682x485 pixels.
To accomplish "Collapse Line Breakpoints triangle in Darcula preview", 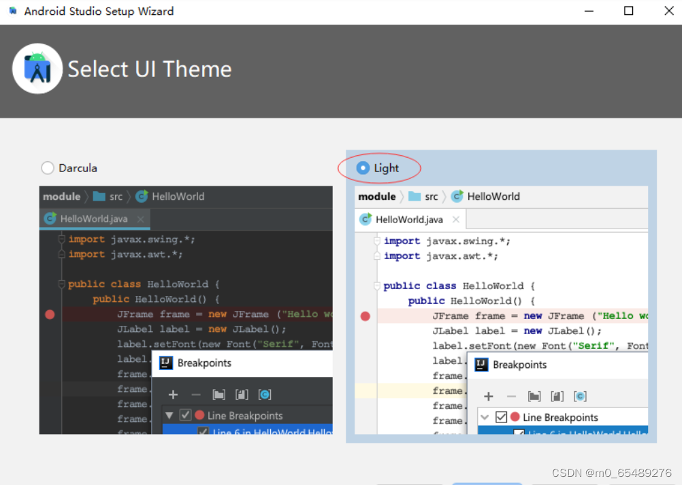I will 169,416.
